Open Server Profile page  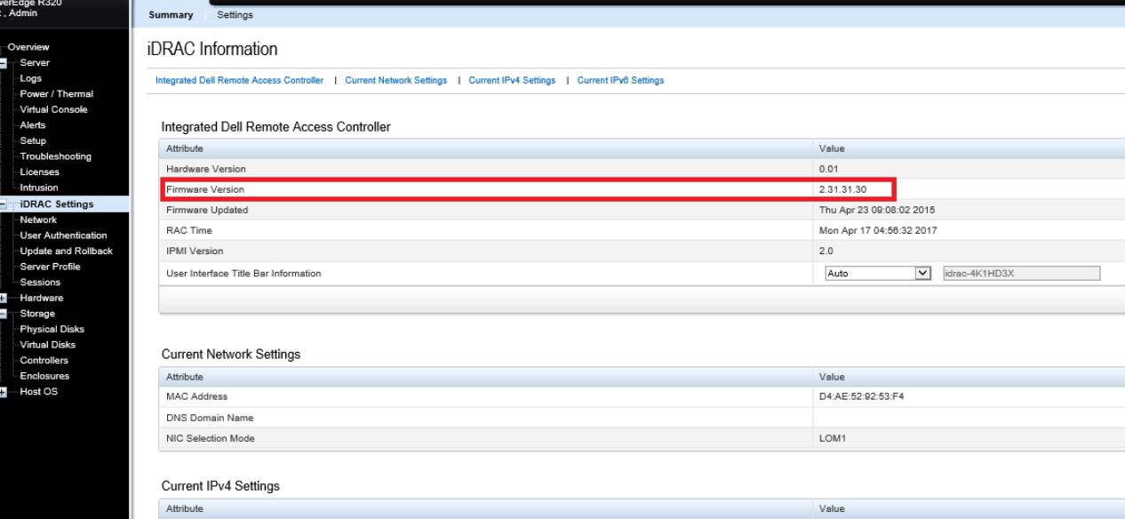pyautogui.click(x=50, y=267)
